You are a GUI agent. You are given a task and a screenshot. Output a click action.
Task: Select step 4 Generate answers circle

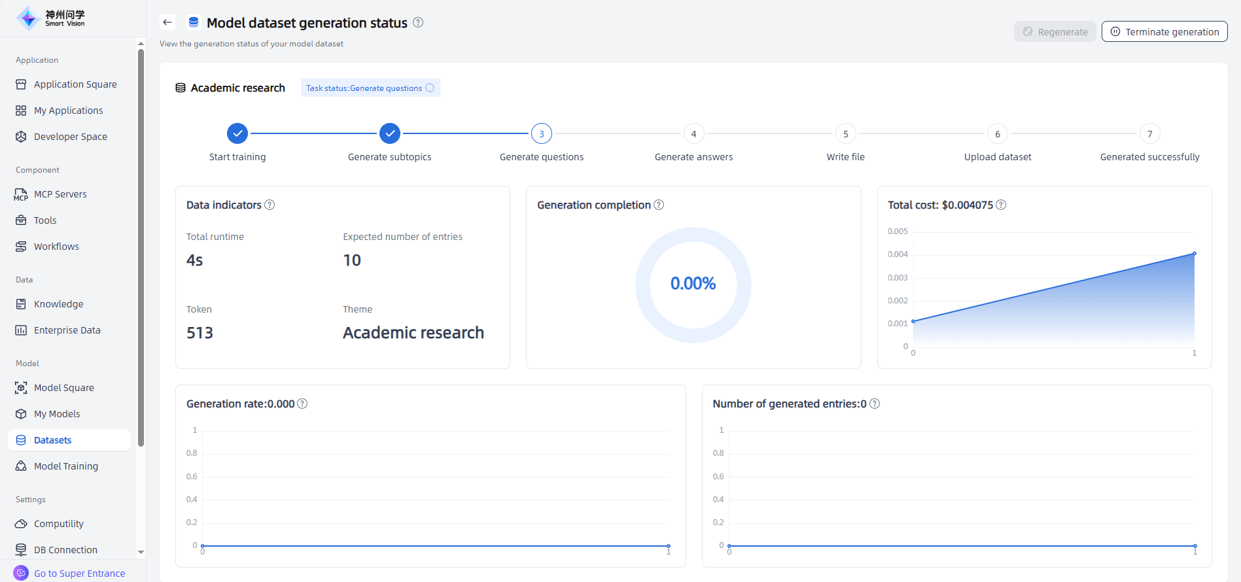693,133
